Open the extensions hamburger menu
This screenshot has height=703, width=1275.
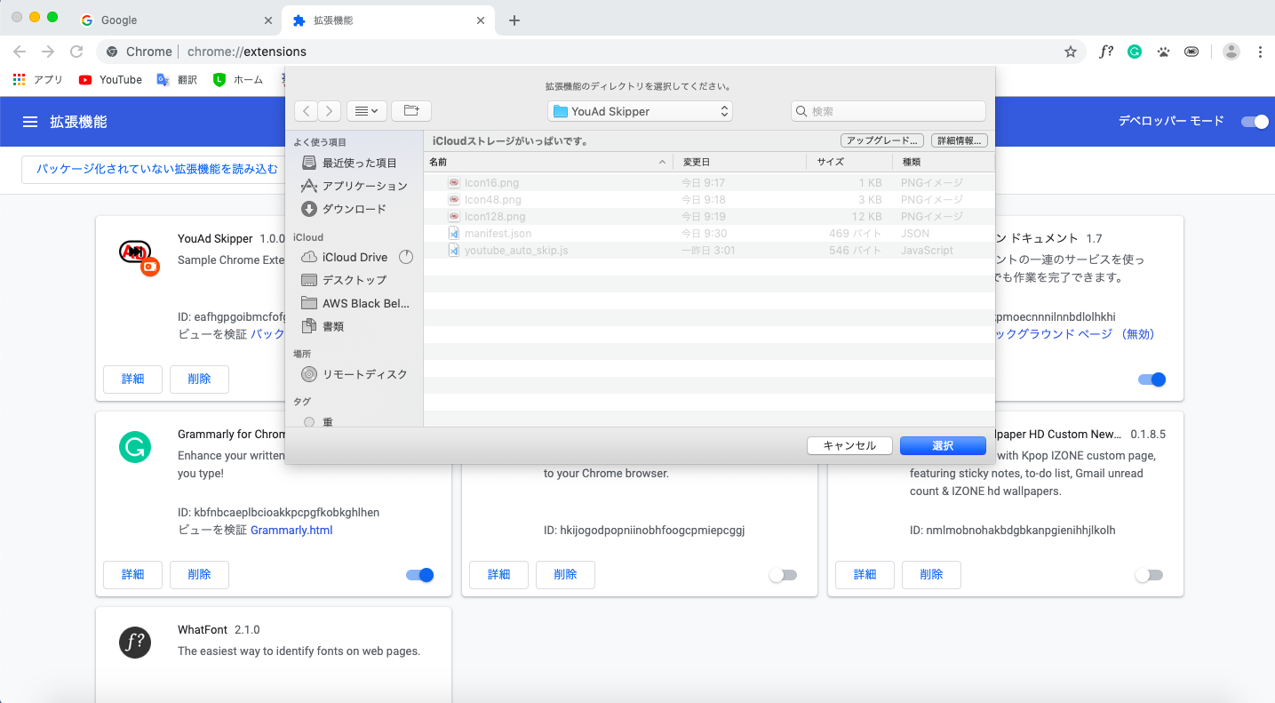30,122
